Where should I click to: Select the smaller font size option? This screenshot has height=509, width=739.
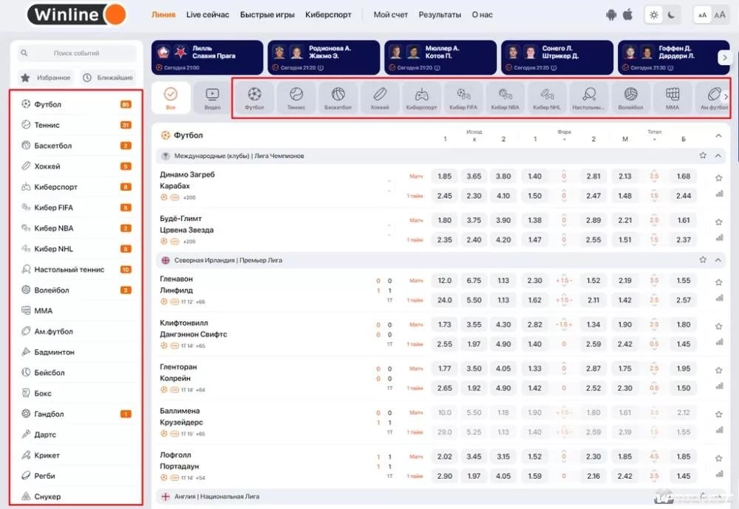pyautogui.click(x=702, y=15)
